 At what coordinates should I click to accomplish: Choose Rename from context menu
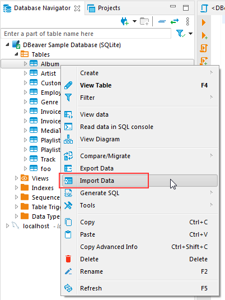[x=139, y=271]
